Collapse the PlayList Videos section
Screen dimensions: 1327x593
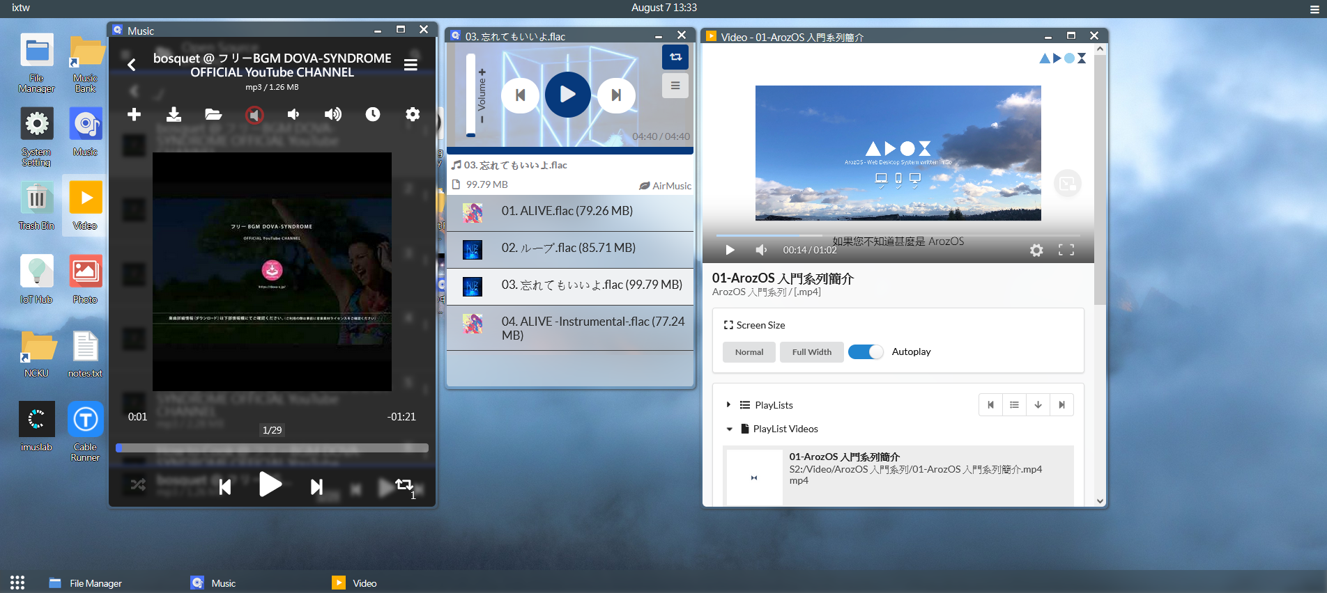[729, 429]
